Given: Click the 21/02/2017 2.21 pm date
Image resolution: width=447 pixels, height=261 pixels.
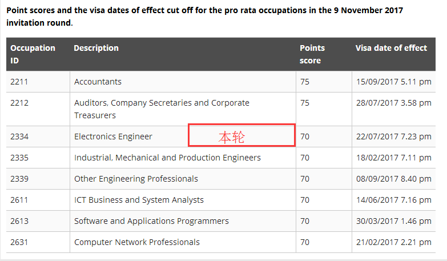Looking at the screenshot, I should (x=393, y=242).
